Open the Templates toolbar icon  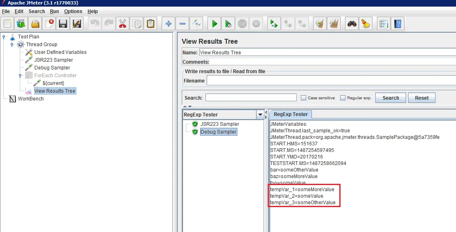[x=21, y=24]
